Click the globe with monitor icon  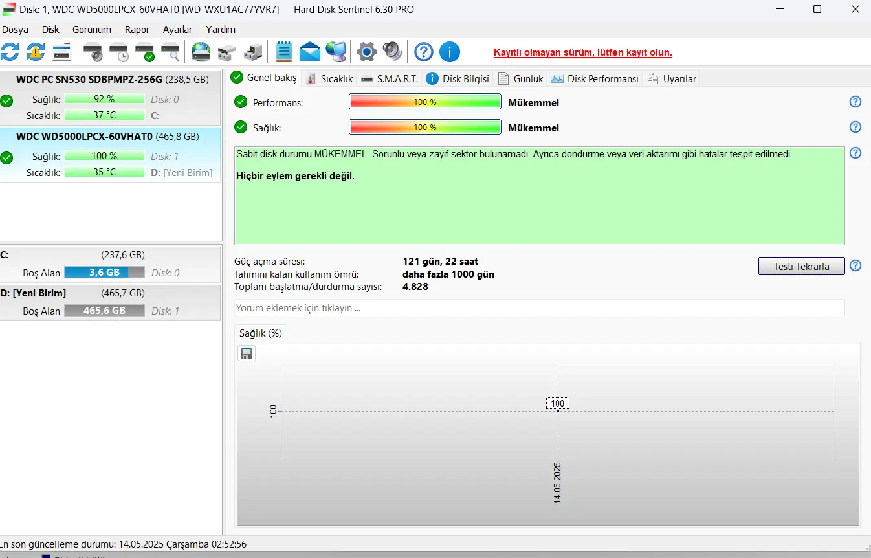pyautogui.click(x=336, y=52)
